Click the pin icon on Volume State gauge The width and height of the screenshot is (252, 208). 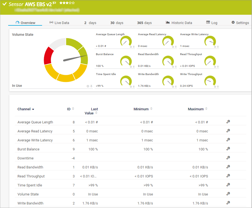coord(91,86)
